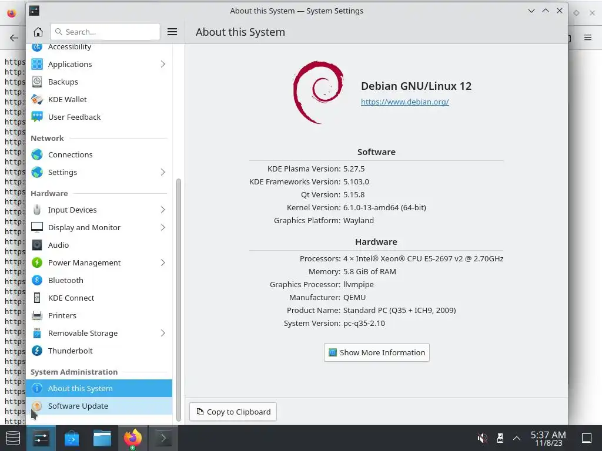The height and width of the screenshot is (451, 602).
Task: Open Input Devices mouse icon
Action: tap(37, 210)
